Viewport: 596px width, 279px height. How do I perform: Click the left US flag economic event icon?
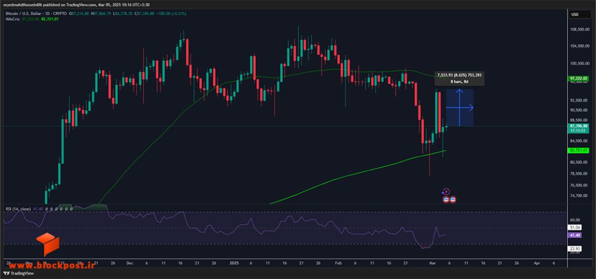[446, 199]
